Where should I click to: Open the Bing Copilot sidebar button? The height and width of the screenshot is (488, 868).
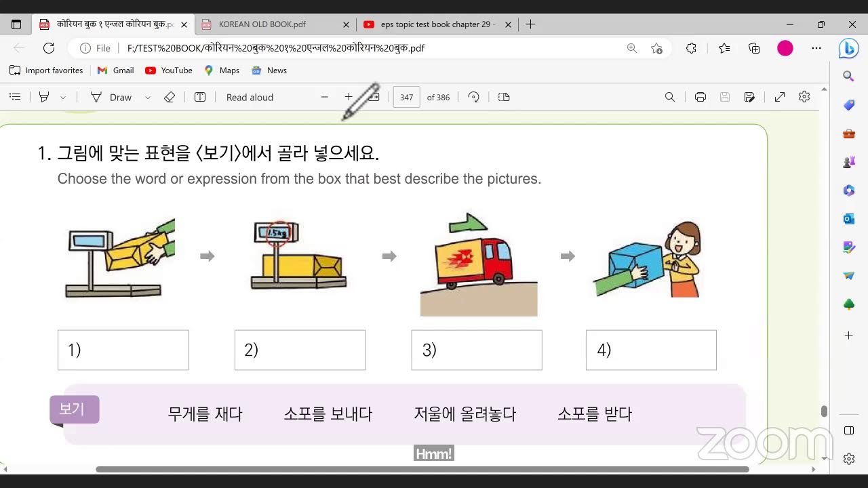point(848,48)
